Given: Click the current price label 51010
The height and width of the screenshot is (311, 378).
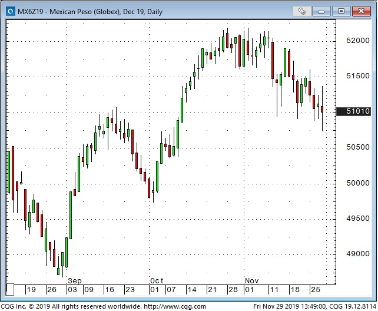Looking at the screenshot, I should 354,111.
